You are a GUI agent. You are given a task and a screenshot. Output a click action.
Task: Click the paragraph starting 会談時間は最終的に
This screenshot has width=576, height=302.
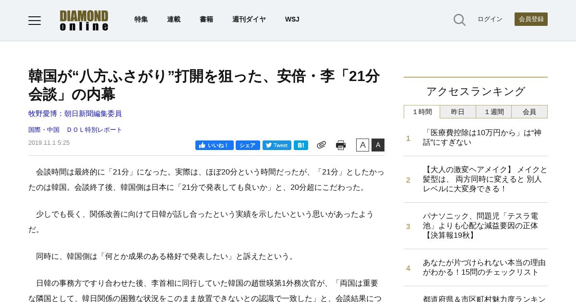click(206, 179)
